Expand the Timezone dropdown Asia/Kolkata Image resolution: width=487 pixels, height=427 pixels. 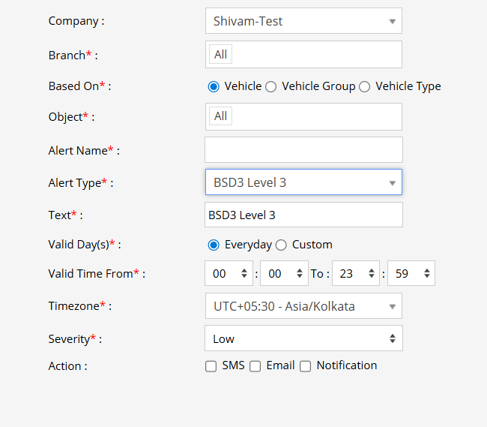303,306
